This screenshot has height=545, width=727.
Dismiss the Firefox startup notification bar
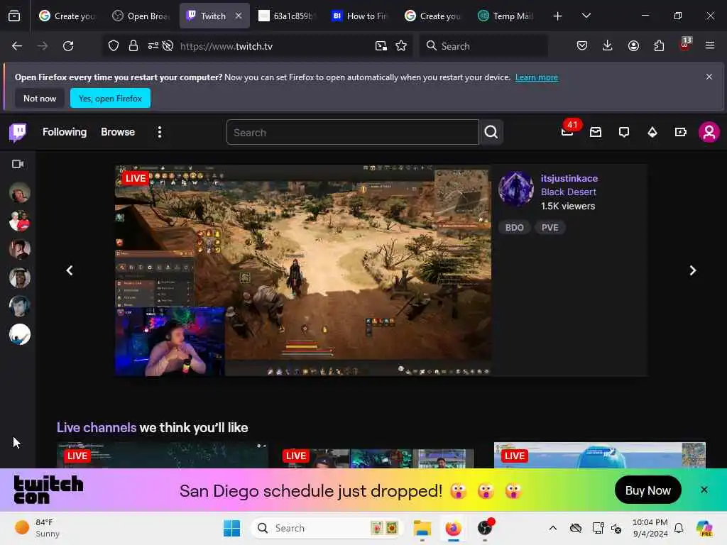click(709, 77)
